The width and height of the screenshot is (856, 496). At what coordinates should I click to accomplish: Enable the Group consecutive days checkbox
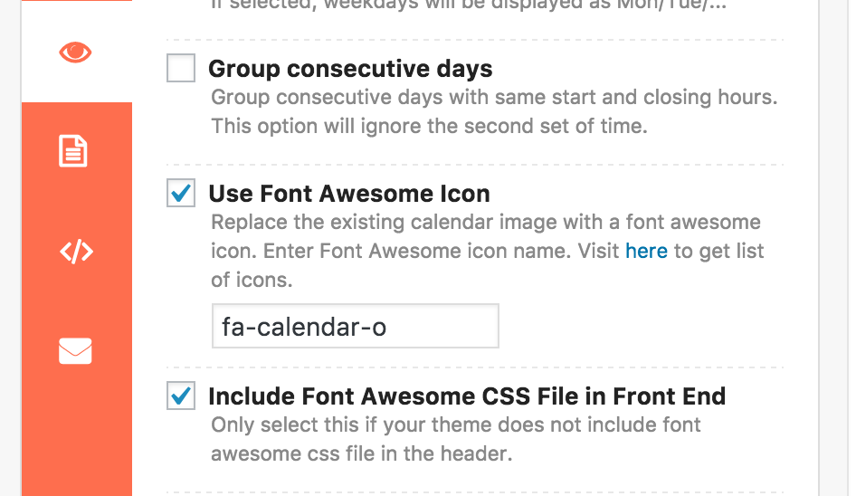click(x=181, y=68)
